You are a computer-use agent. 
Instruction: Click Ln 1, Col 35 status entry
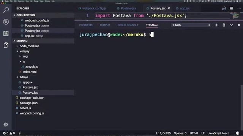pyautogui.click(x=163, y=133)
